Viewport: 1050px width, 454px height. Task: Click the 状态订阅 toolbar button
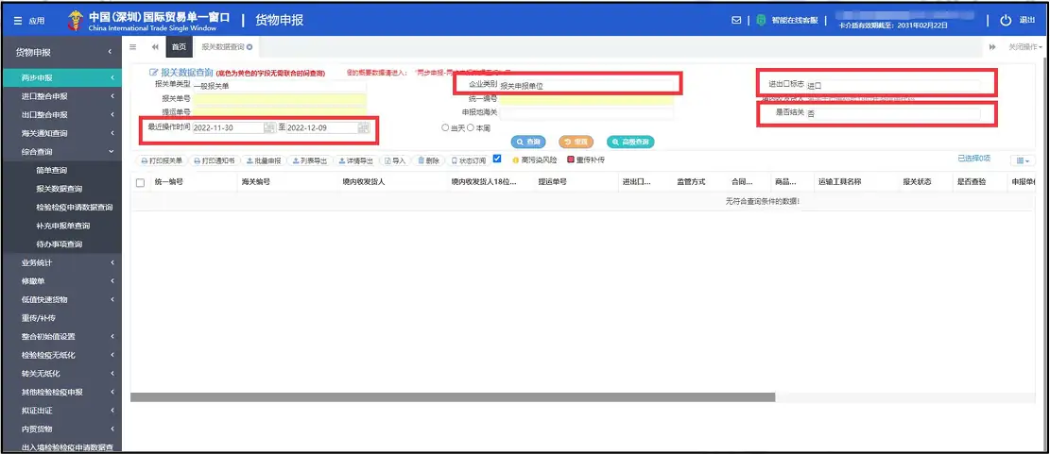468,160
